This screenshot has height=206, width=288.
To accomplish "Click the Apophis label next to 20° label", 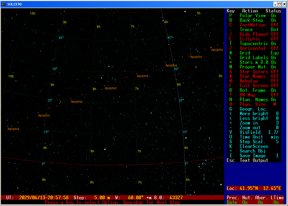I will [77, 102].
